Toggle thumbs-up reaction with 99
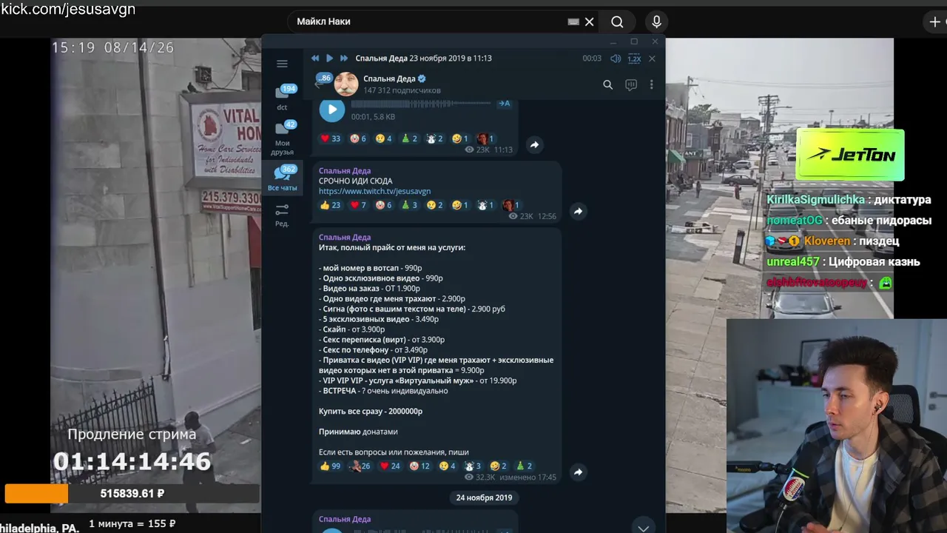Screen dimensions: 947x533 tap(330, 466)
